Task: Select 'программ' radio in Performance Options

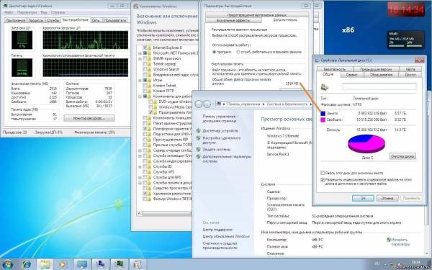Action: click(x=214, y=52)
